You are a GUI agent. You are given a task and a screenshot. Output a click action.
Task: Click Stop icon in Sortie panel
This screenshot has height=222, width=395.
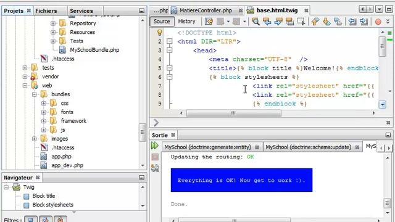pyautogui.click(x=155, y=157)
